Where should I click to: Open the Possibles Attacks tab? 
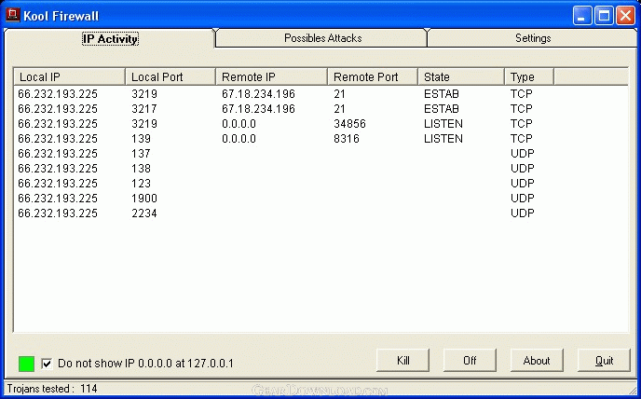coord(323,38)
